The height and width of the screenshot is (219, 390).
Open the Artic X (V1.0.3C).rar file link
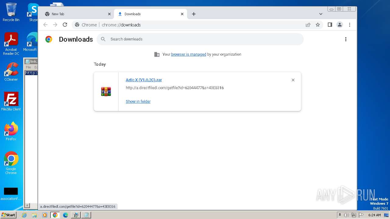144,80
